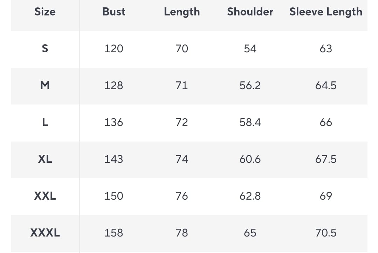Click shoulder value 60.6 in XL row
The image size is (378, 253).
[x=250, y=159]
